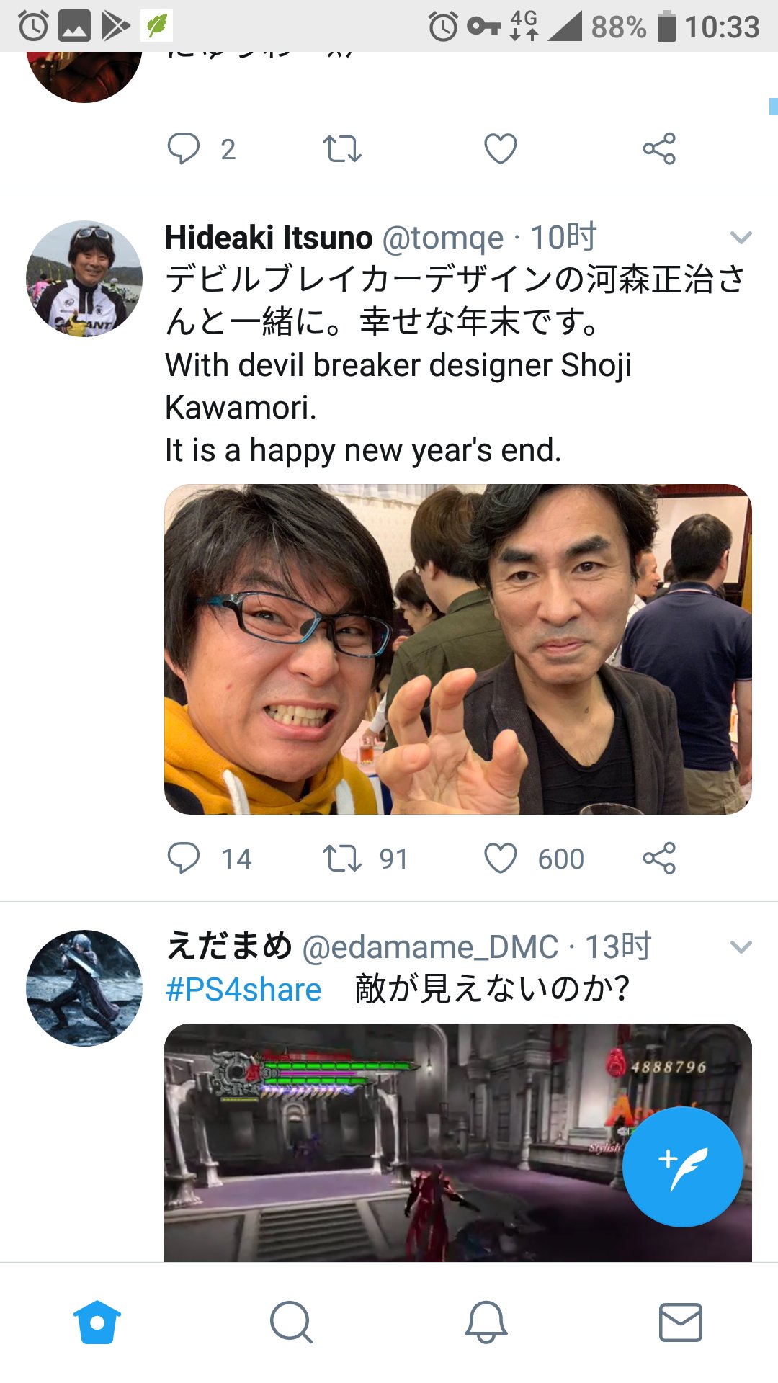778x1383 pixels.
Task: Open the えだまめ profile avatar
Action: [84, 988]
